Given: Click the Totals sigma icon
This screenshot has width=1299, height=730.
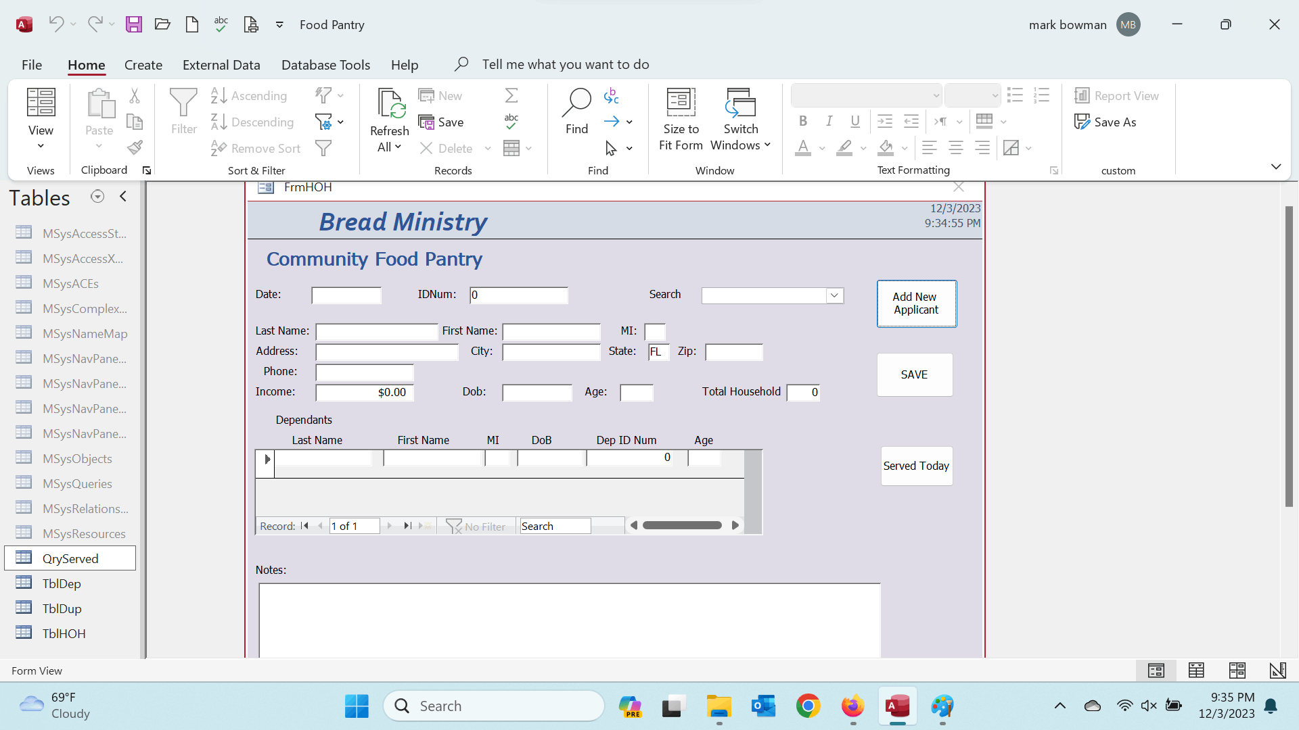Looking at the screenshot, I should pyautogui.click(x=511, y=96).
